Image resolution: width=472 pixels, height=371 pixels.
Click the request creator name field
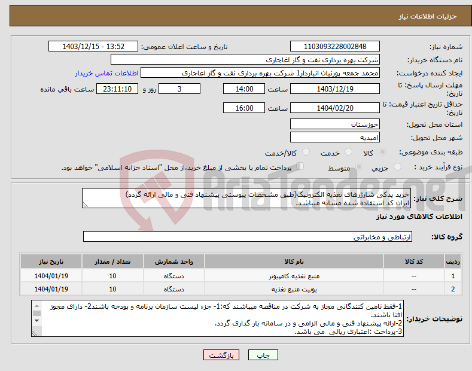pyautogui.click(x=260, y=73)
